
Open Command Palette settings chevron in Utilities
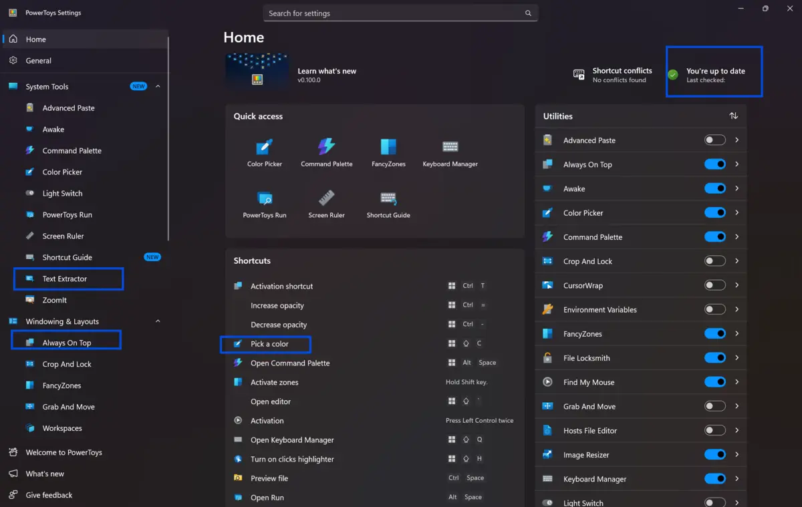tap(737, 236)
